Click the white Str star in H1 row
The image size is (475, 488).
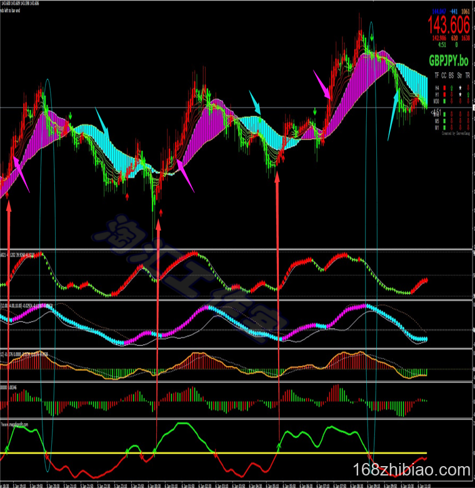(x=460, y=94)
